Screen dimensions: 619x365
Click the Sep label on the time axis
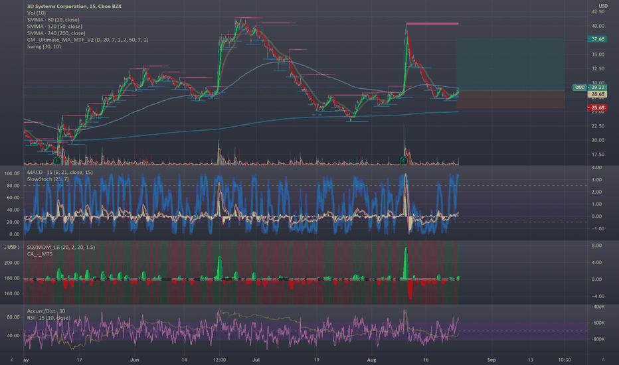491,360
